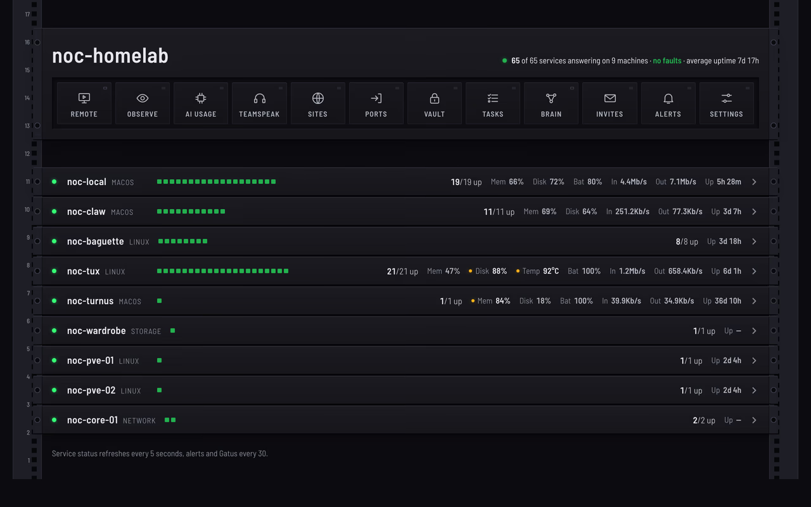The image size is (811, 507).
Task: Click the noc-core-01 machine name
Action: tap(93, 420)
